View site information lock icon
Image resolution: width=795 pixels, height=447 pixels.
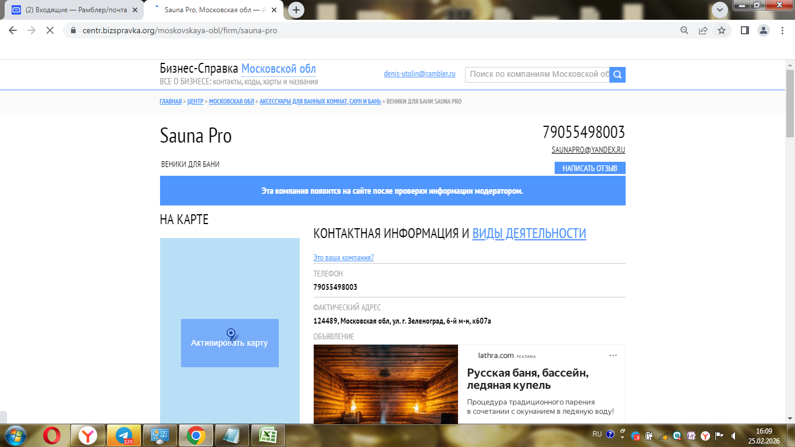tap(73, 30)
